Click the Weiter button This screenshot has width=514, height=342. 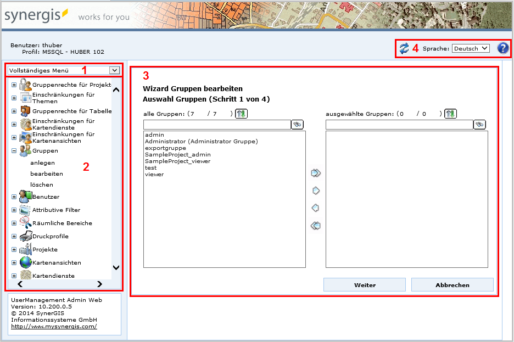click(364, 284)
